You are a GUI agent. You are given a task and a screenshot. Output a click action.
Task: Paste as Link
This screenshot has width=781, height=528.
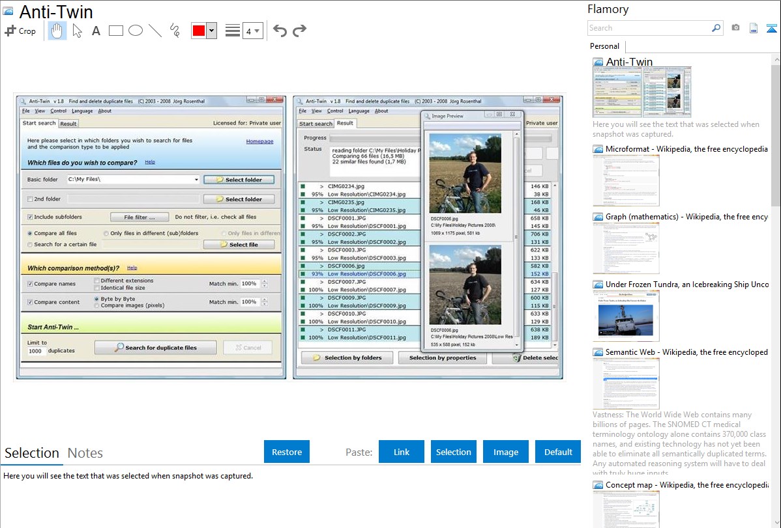[402, 452]
